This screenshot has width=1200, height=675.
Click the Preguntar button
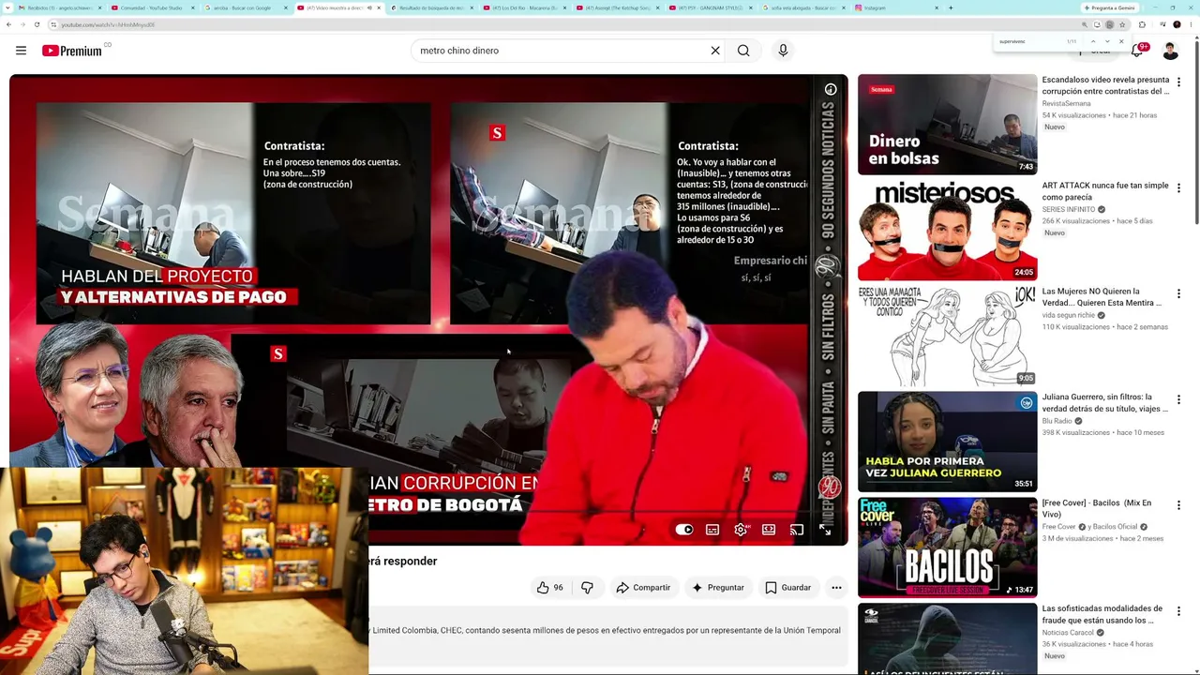click(718, 588)
